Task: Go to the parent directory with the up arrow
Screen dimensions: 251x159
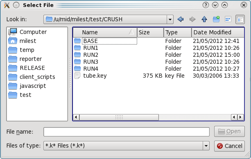Action: click(x=204, y=19)
